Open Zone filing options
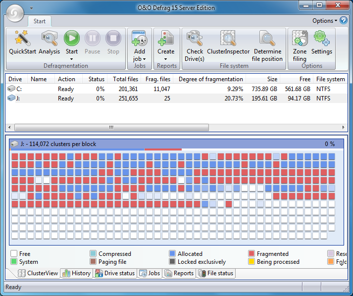 (x=300, y=46)
